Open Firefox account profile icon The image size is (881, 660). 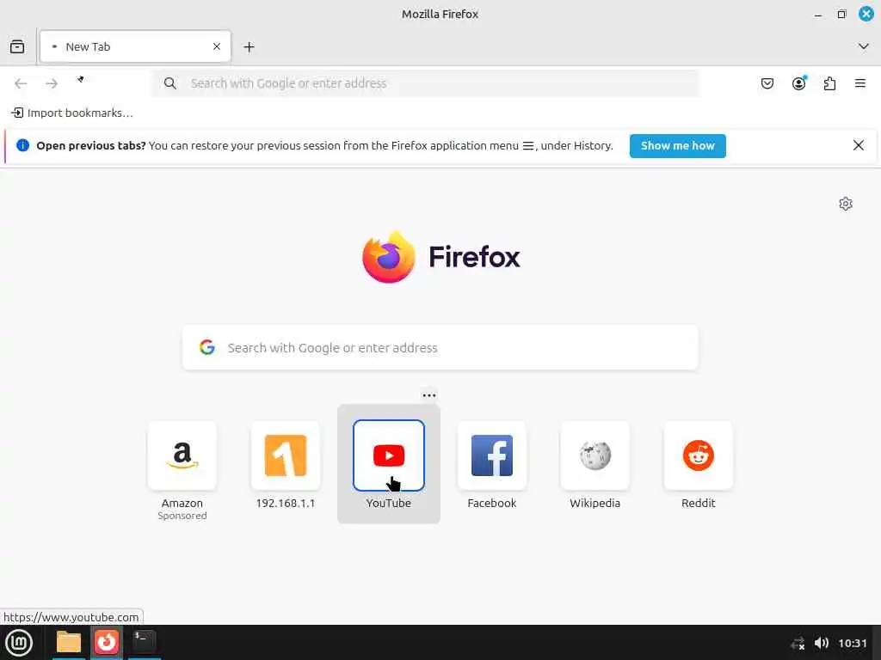pyautogui.click(x=798, y=83)
